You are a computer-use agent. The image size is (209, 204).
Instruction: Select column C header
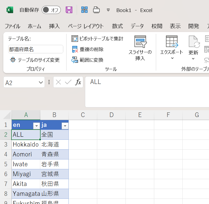coord(83,115)
